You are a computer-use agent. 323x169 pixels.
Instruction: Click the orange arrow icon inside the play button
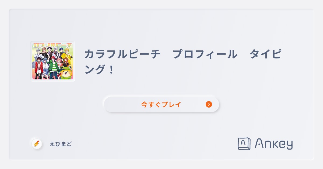pyautogui.click(x=209, y=105)
